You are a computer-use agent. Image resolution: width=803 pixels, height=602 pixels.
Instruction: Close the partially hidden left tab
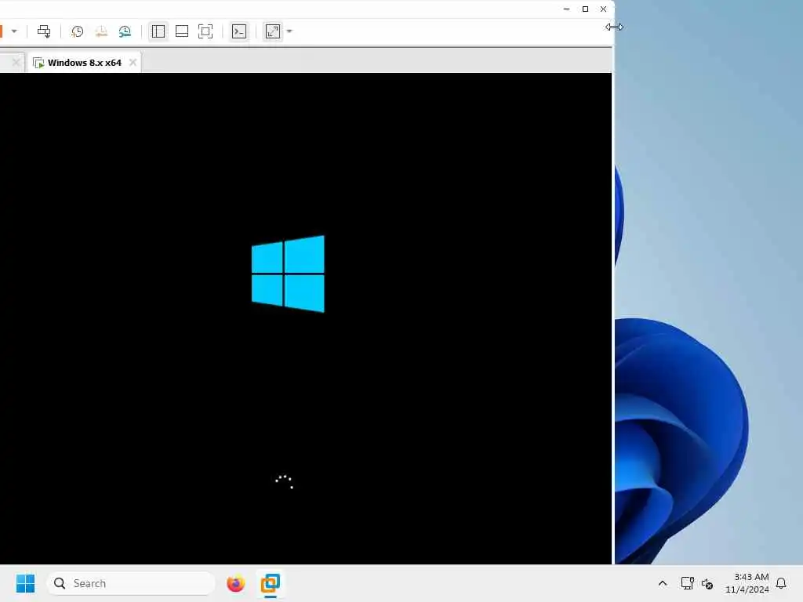tap(16, 62)
